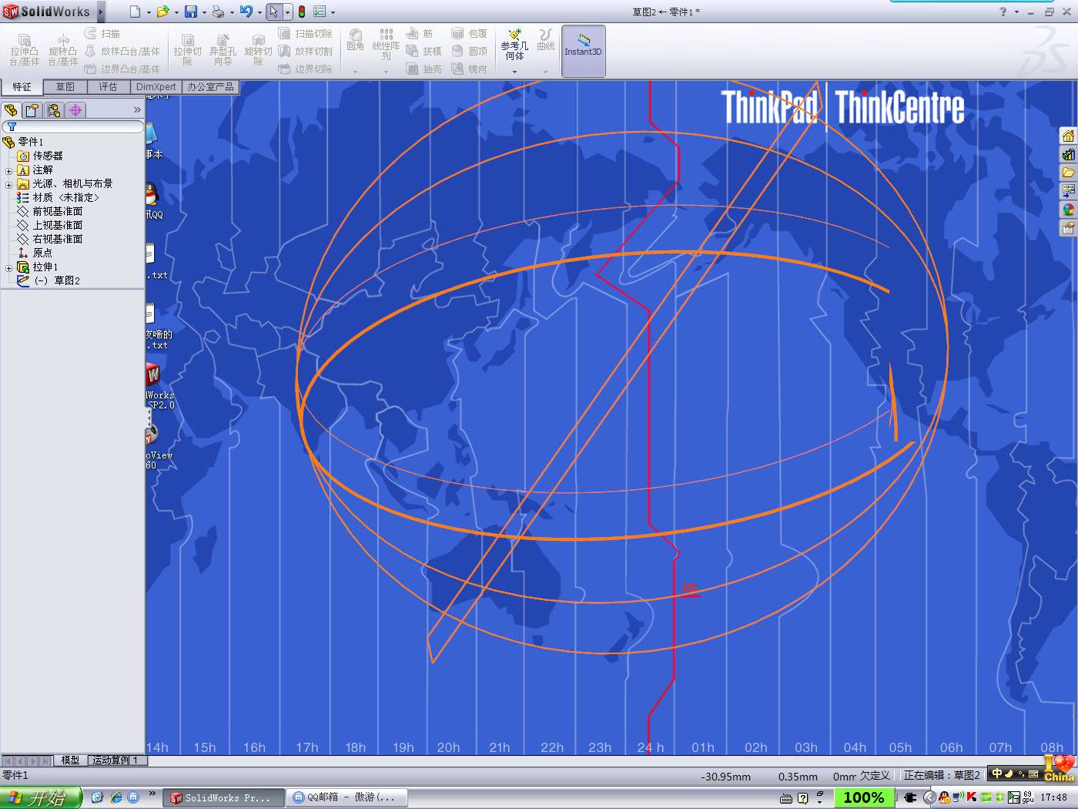Viewport: 1078px width, 809px height.
Task: Open the New document dropdown arrow
Action: click(x=149, y=12)
